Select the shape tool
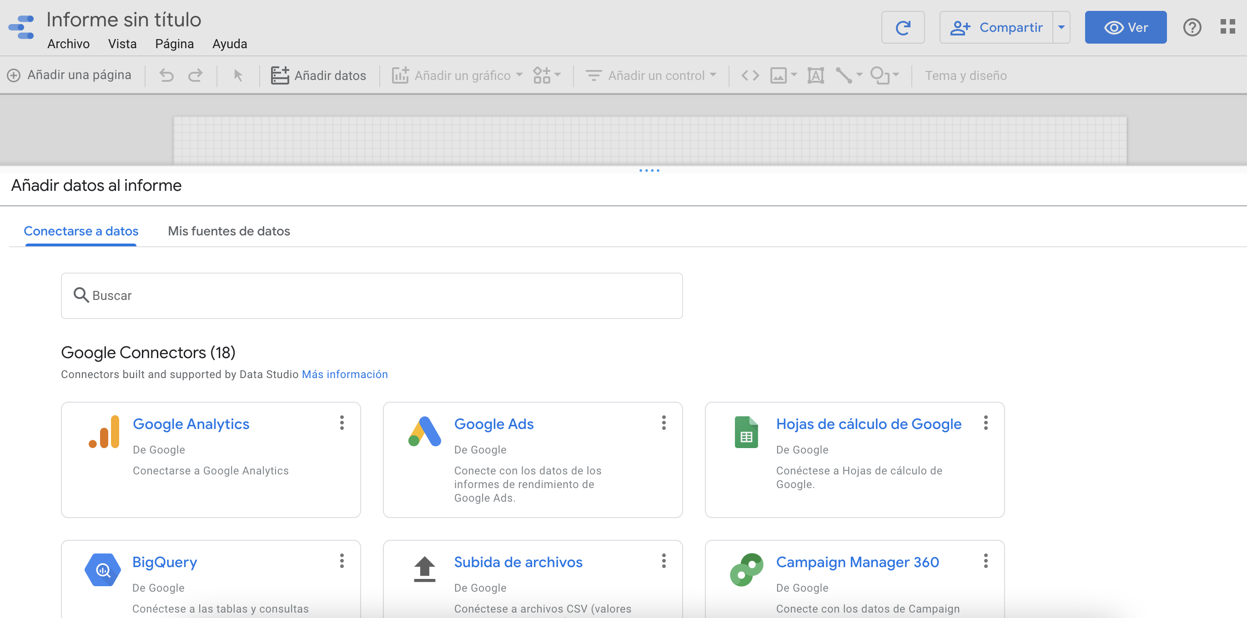Image resolution: width=1247 pixels, height=618 pixels. [879, 75]
